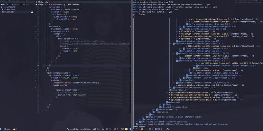Viewport: 263px width, 131px height.
Task: Click the arrow next to nettle-aarch64 3.9.1 build
Action: (190, 19)
